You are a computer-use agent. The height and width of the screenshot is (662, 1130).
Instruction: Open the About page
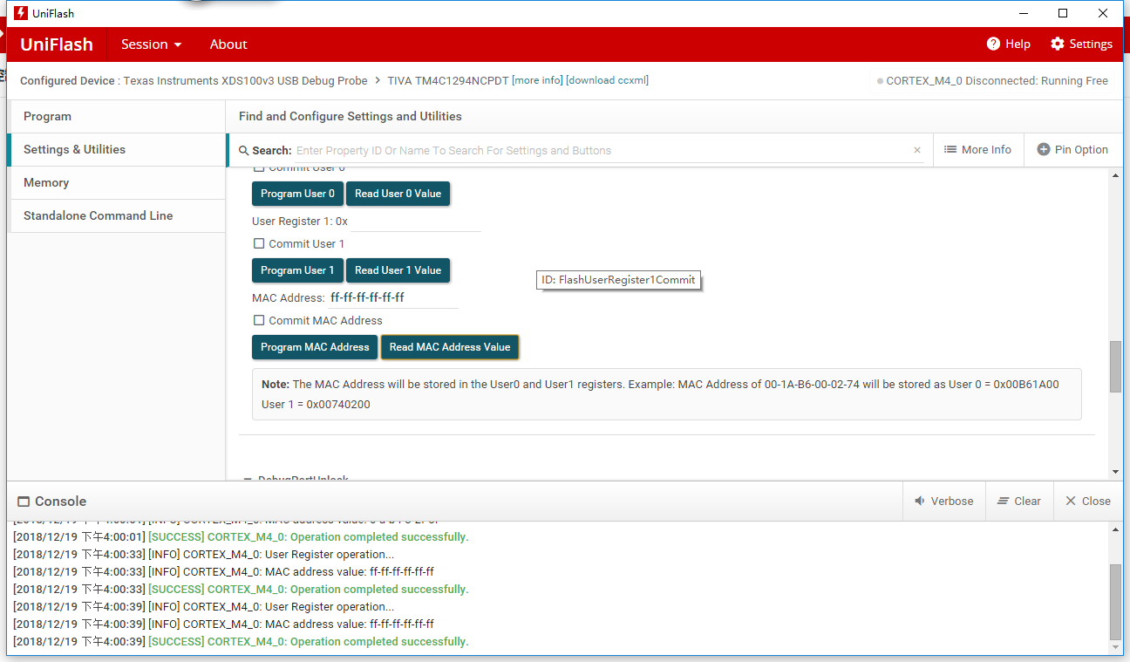click(228, 44)
